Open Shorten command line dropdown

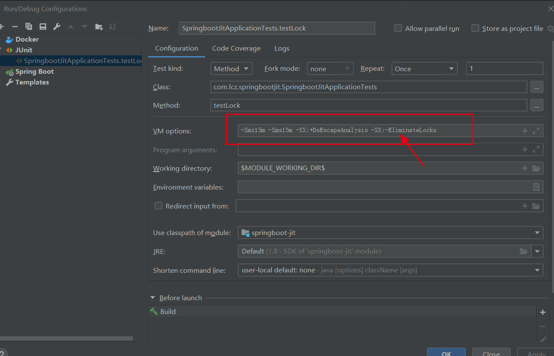[x=391, y=270]
